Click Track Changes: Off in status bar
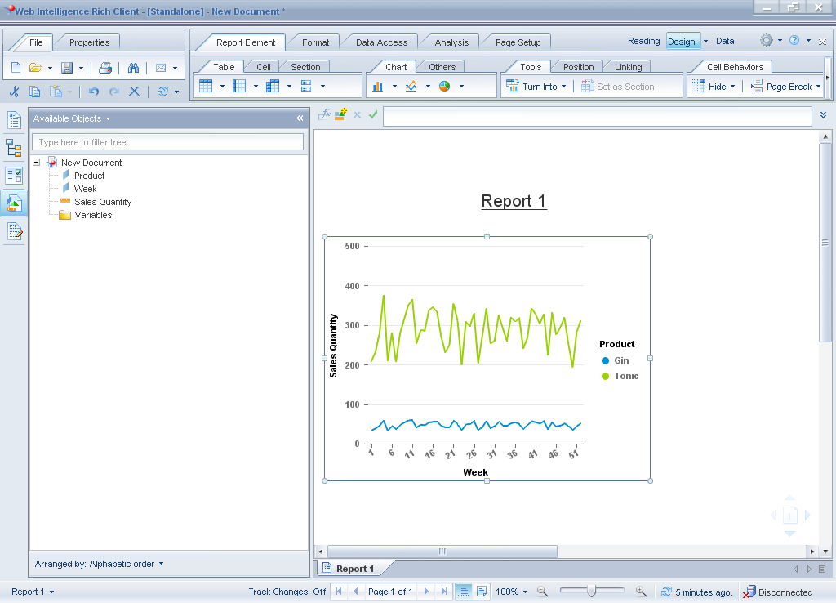Screen dimensions: 836x603 (x=287, y=592)
